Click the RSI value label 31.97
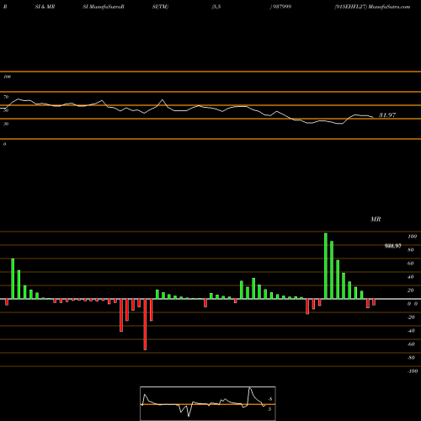The image size is (421, 421). 387,115
